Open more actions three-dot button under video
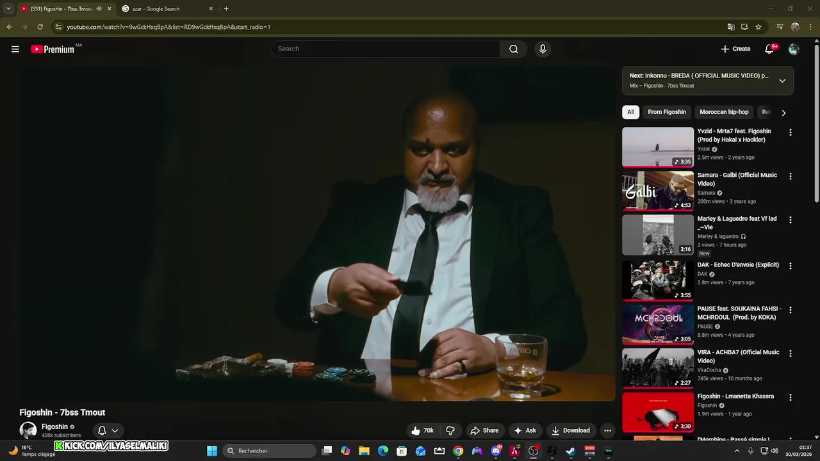This screenshot has height=461, width=820. tap(607, 430)
